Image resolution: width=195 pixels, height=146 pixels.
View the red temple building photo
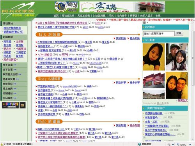(154, 80)
